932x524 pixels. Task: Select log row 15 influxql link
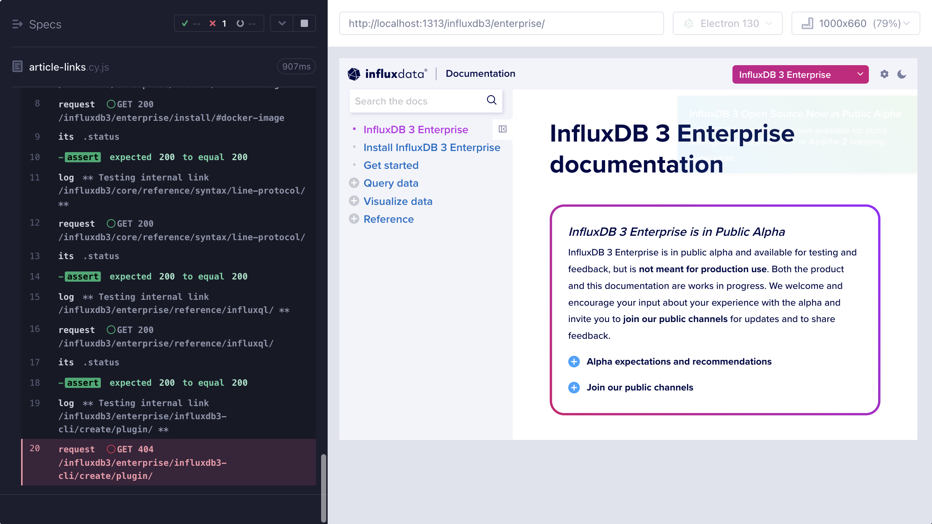tap(169, 303)
